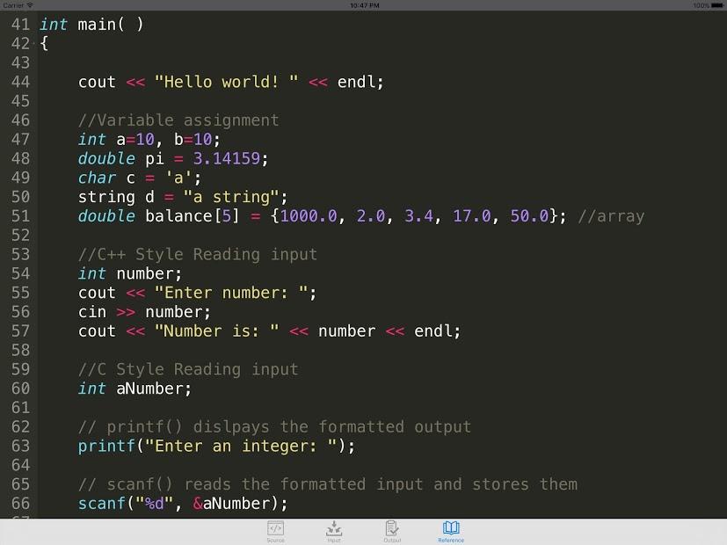The width and height of the screenshot is (727, 545).
Task: Tap the clock showing 10:47 PM
Action: [x=363, y=4]
